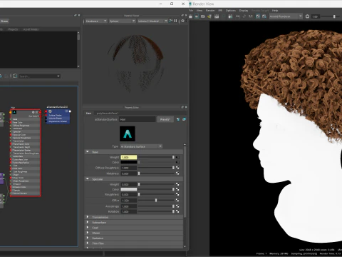Screen dimensions: 342x257
Task: Open IPR menu in Render View
Action: pos(220,11)
